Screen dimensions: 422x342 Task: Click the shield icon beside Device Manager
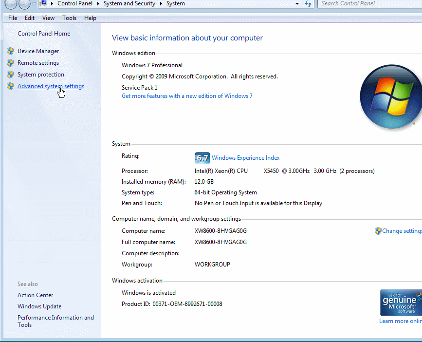coord(10,51)
